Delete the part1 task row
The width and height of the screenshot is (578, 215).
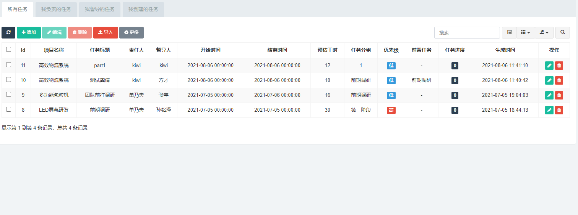(559, 66)
